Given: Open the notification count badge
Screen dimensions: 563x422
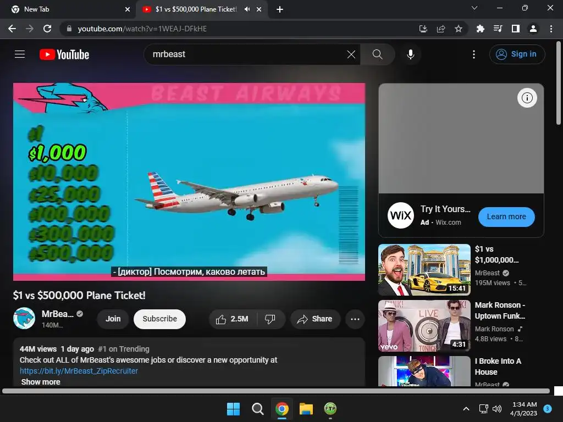Looking at the screenshot, I should (548, 409).
